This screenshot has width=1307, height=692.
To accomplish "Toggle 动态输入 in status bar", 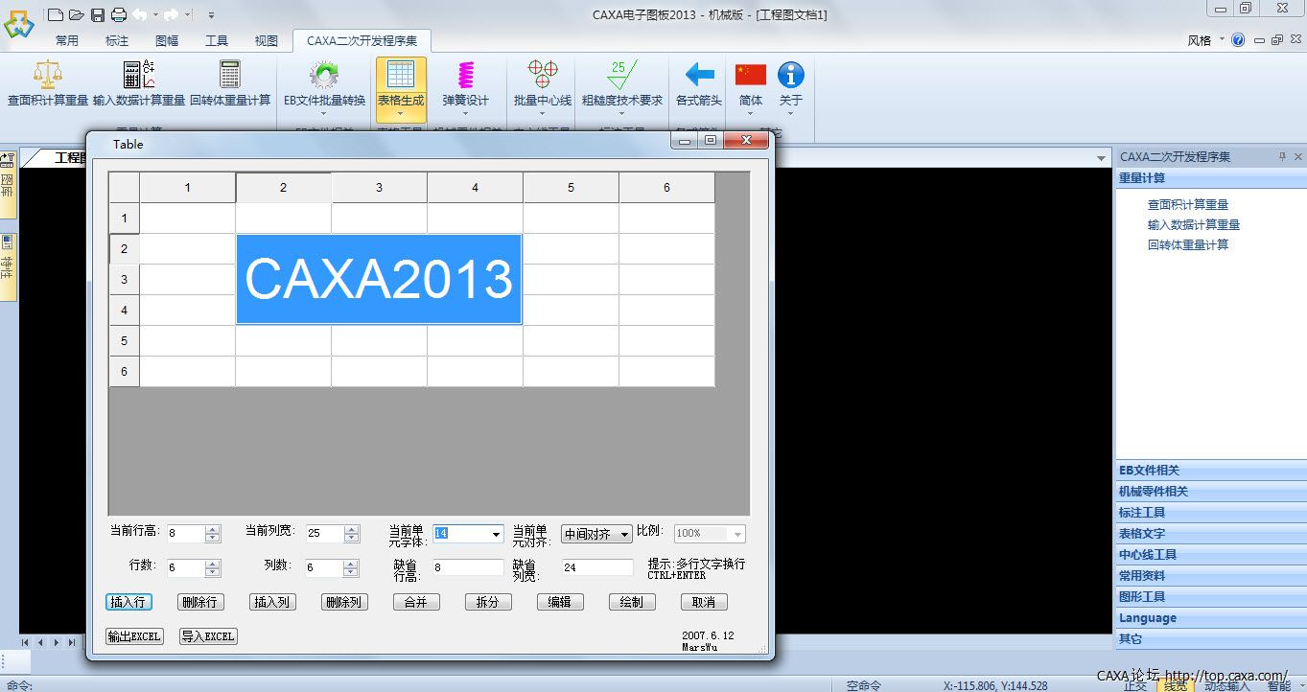I will click(x=1226, y=685).
